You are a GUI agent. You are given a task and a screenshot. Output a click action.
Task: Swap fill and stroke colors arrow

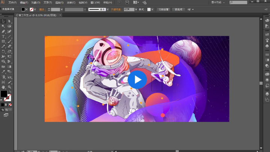pyautogui.click(x=9, y=91)
